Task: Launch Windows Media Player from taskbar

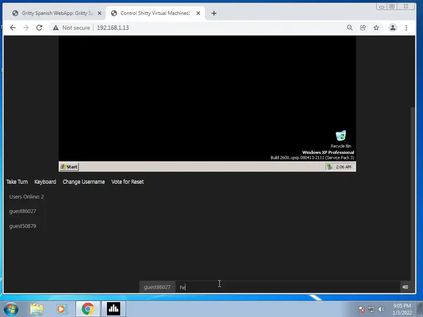Action: point(62,309)
